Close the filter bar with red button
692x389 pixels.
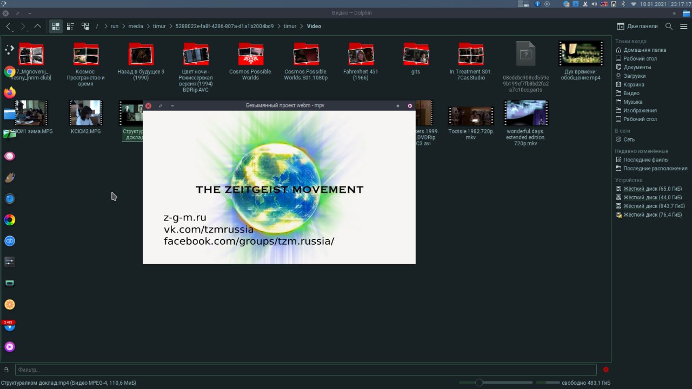[x=605, y=370]
